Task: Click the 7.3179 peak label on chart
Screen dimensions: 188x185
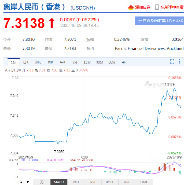Action: [x=170, y=84]
